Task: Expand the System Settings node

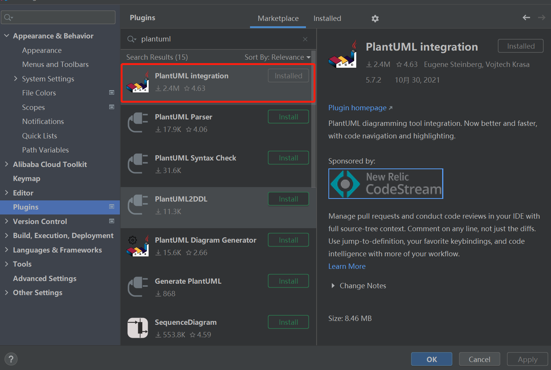Action: click(x=16, y=78)
